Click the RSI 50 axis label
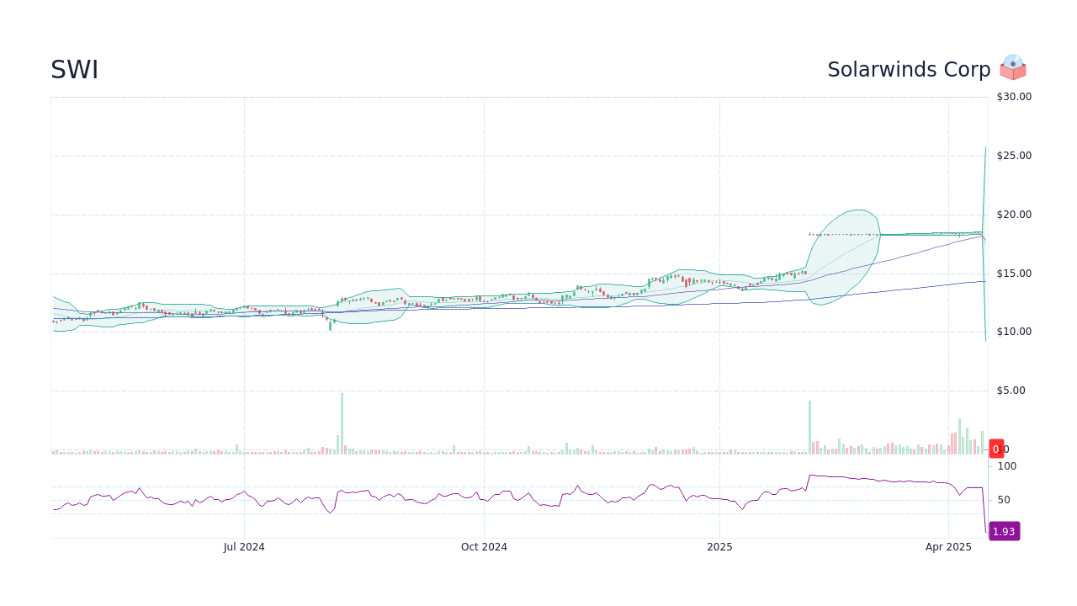This screenshot has width=1077, height=606. (1005, 500)
